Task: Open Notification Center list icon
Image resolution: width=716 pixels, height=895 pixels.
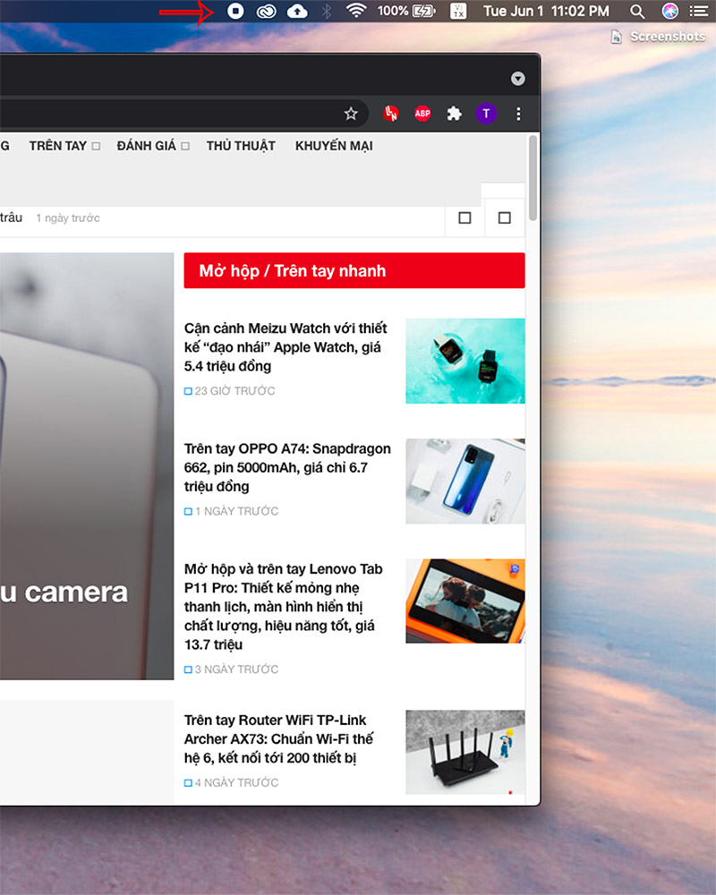Action: click(x=698, y=11)
